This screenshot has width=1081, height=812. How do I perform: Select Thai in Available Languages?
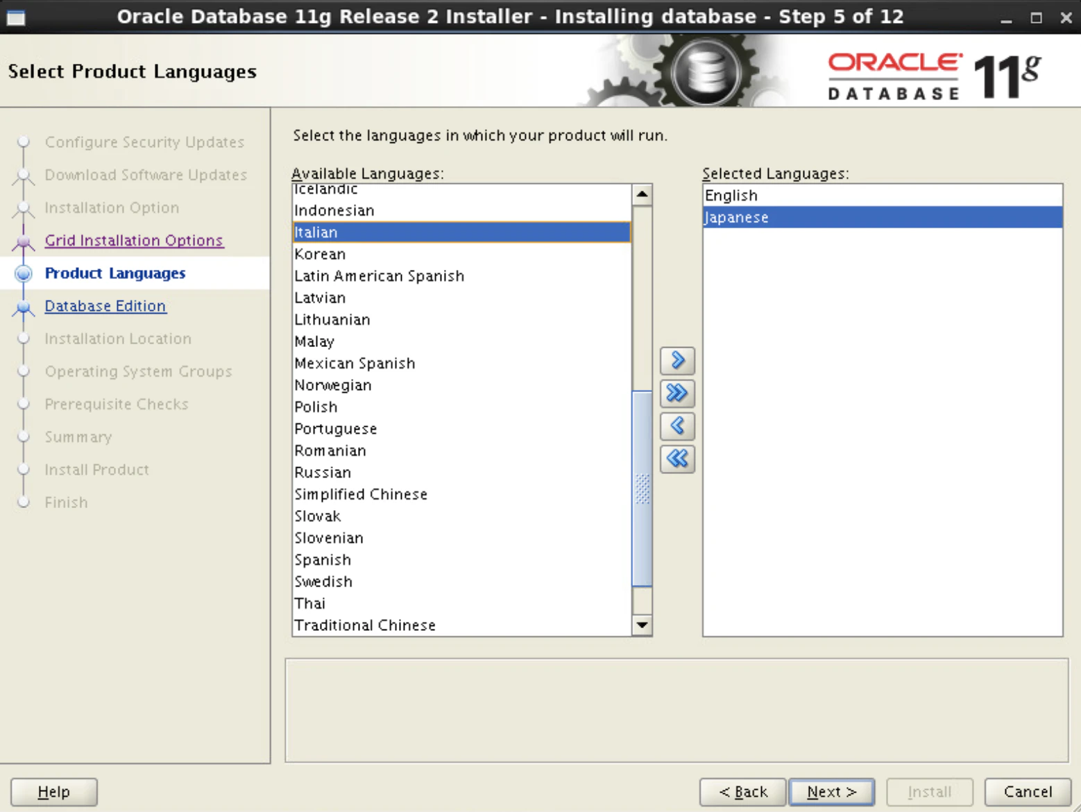coord(462,604)
